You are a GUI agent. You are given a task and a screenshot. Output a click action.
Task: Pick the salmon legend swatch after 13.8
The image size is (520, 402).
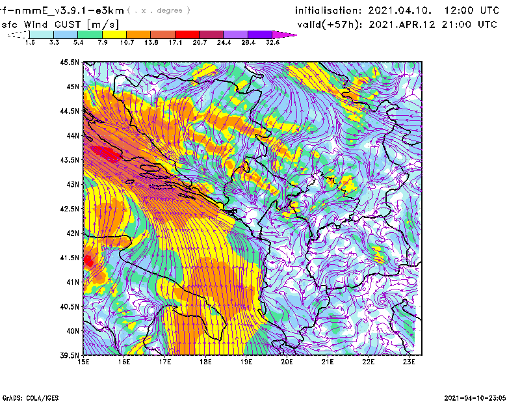point(163,34)
